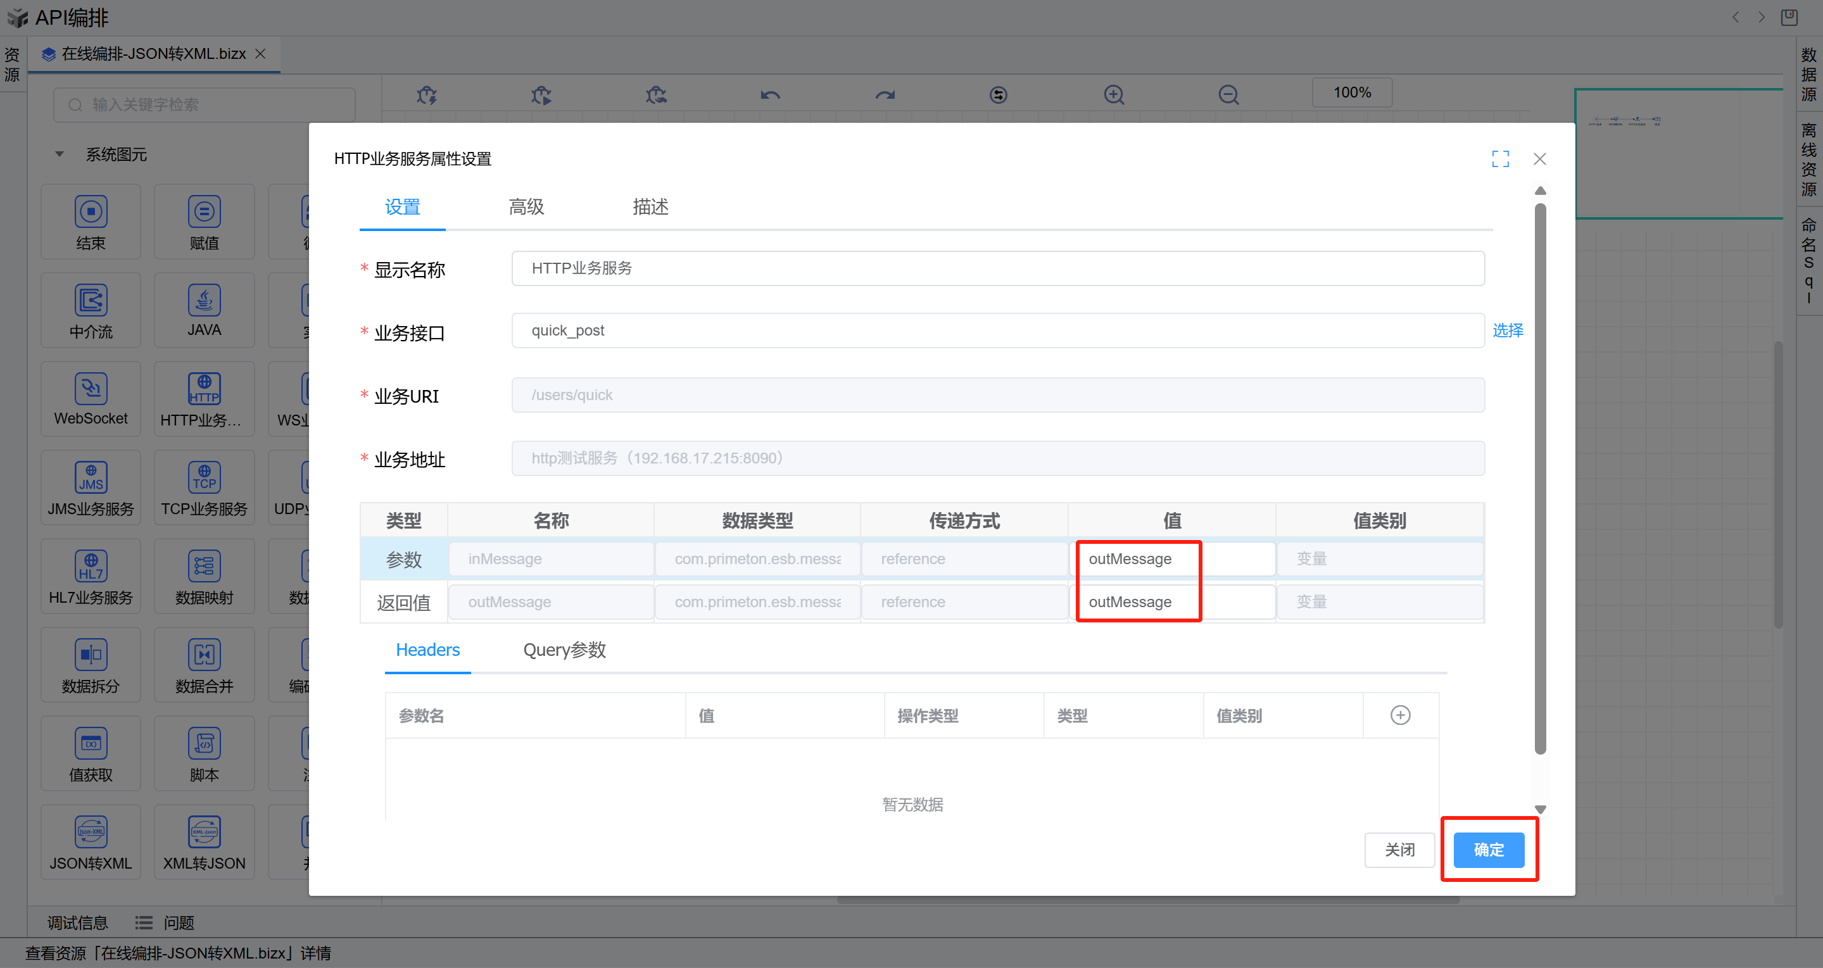1823x968 pixels.
Task: Switch to the 高级 tab
Action: 526,206
